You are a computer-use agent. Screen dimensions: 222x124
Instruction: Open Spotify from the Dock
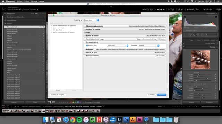pos(79,120)
